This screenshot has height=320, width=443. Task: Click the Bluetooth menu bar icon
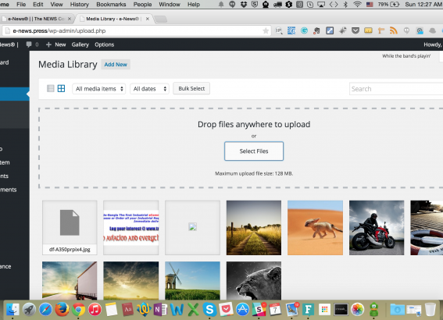[x=345, y=4]
